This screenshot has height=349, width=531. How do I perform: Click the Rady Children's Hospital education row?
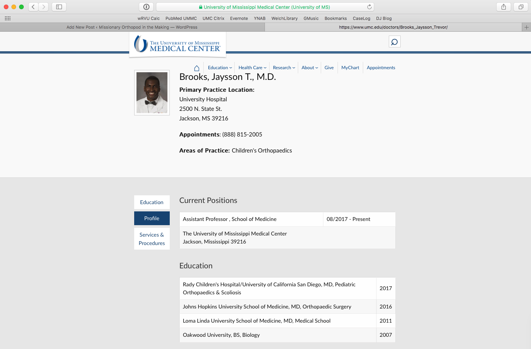tap(287, 288)
